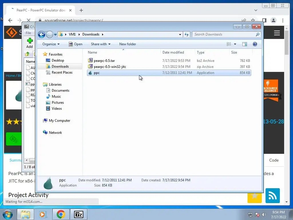
Task: Open Recent Places in navigation pane
Action: point(62,72)
